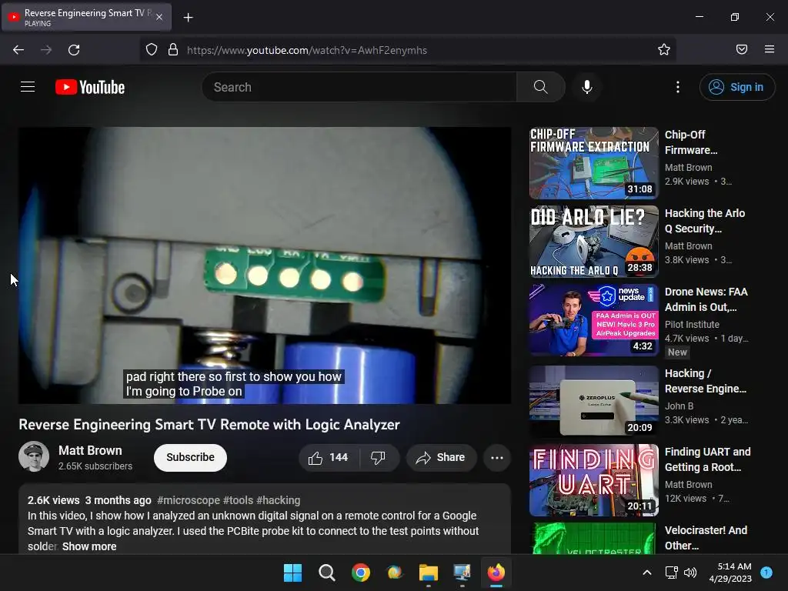788x591 pixels.
Task: Switch to Firefox taskbar icon
Action: coord(496,573)
